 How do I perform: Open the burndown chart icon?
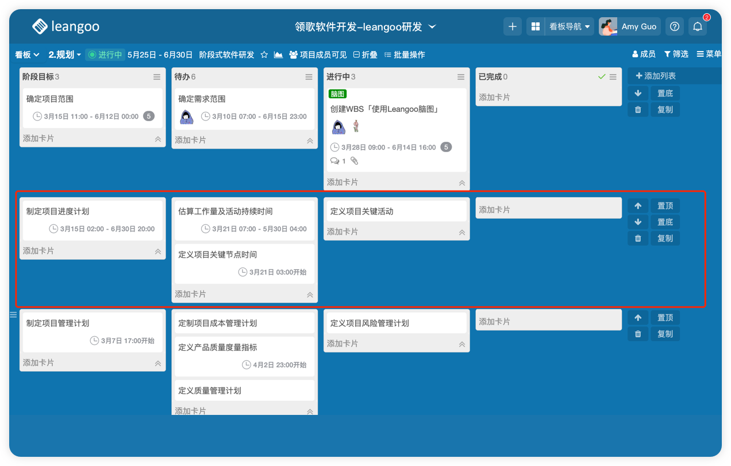point(278,55)
